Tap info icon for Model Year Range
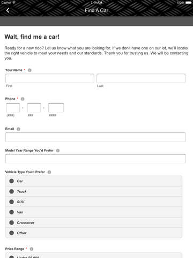The height and width of the screenshot is (258, 193). [x=58, y=150]
